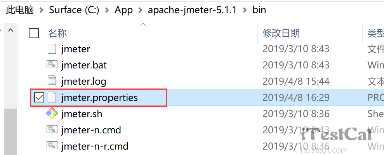Click the jmeter.bat batch file icon
Viewport: 384px width, 155px height.
(52, 65)
